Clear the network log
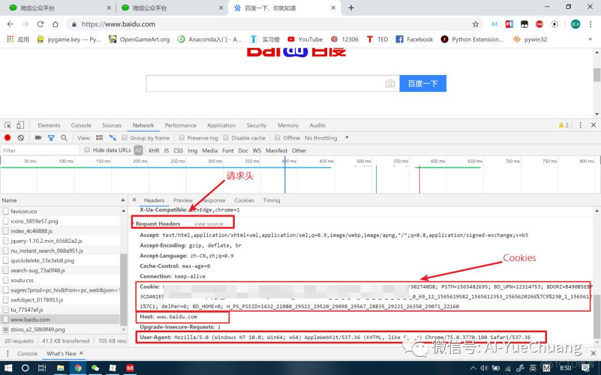The width and height of the screenshot is (601, 375). 21,138
